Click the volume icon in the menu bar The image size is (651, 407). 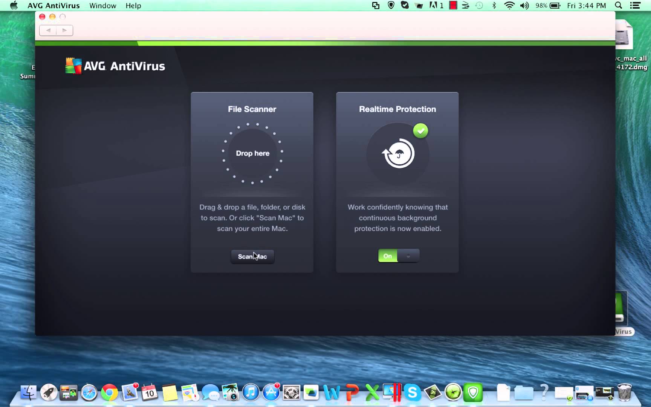524,6
